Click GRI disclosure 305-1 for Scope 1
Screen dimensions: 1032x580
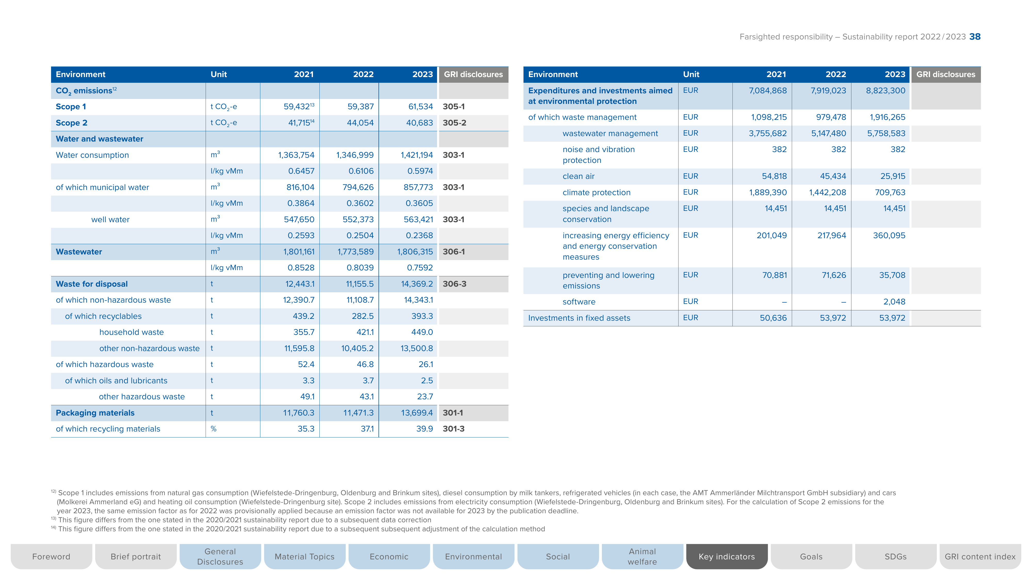pos(454,107)
